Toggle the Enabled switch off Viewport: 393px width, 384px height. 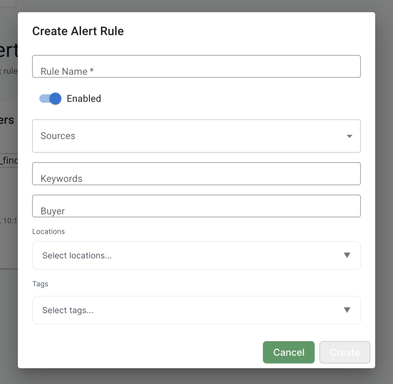[50, 99]
